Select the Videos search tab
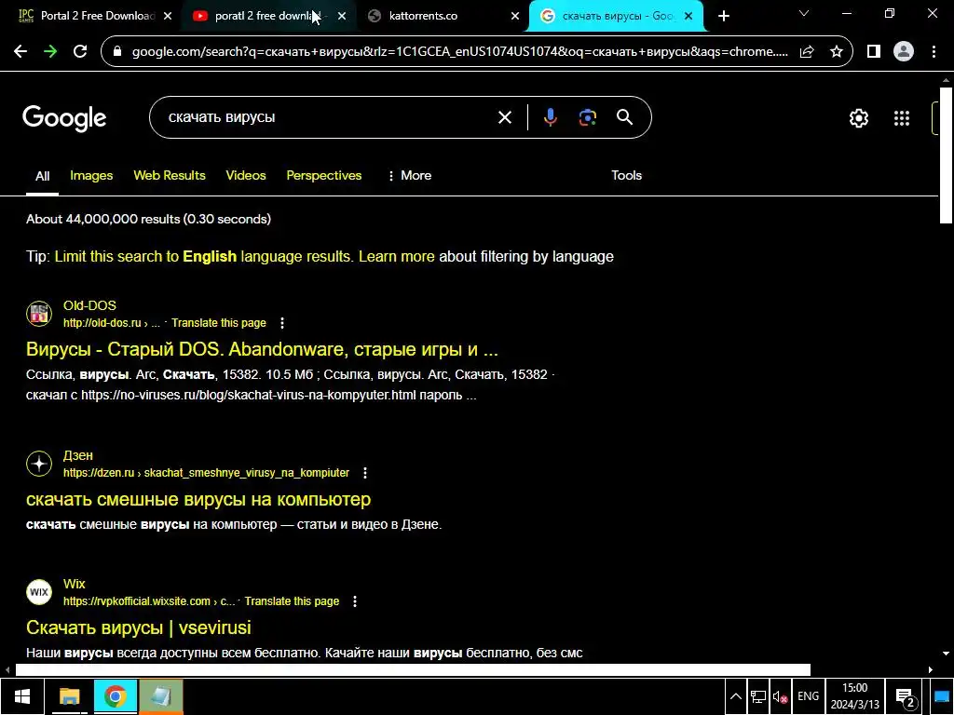954x715 pixels. point(246,176)
